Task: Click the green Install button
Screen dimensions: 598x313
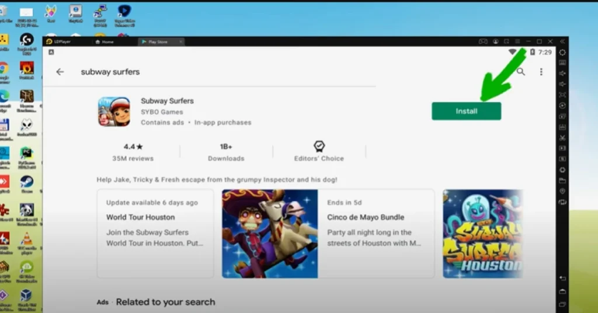Action: point(466,111)
